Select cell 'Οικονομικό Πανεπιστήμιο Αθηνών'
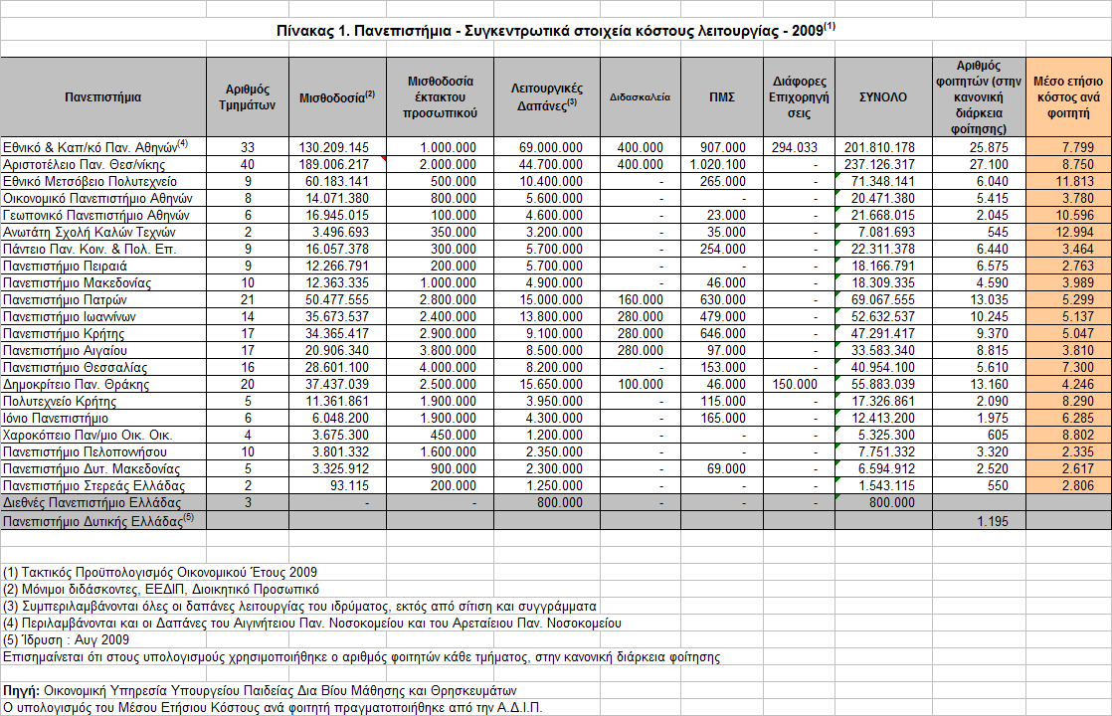The image size is (1112, 716). tap(102, 199)
